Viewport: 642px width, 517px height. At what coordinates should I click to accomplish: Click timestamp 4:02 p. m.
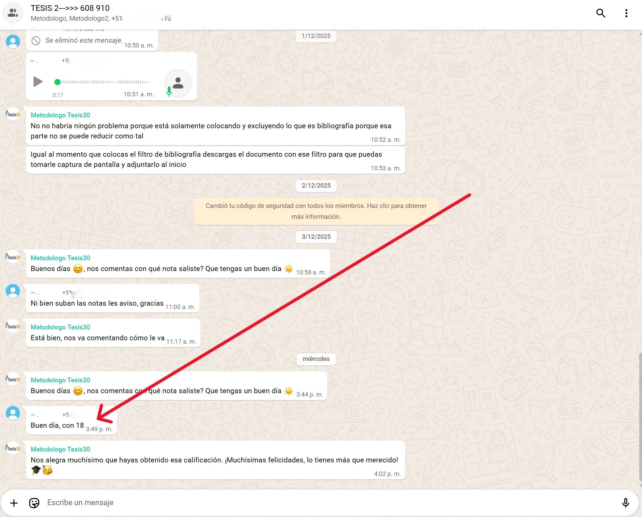click(387, 474)
